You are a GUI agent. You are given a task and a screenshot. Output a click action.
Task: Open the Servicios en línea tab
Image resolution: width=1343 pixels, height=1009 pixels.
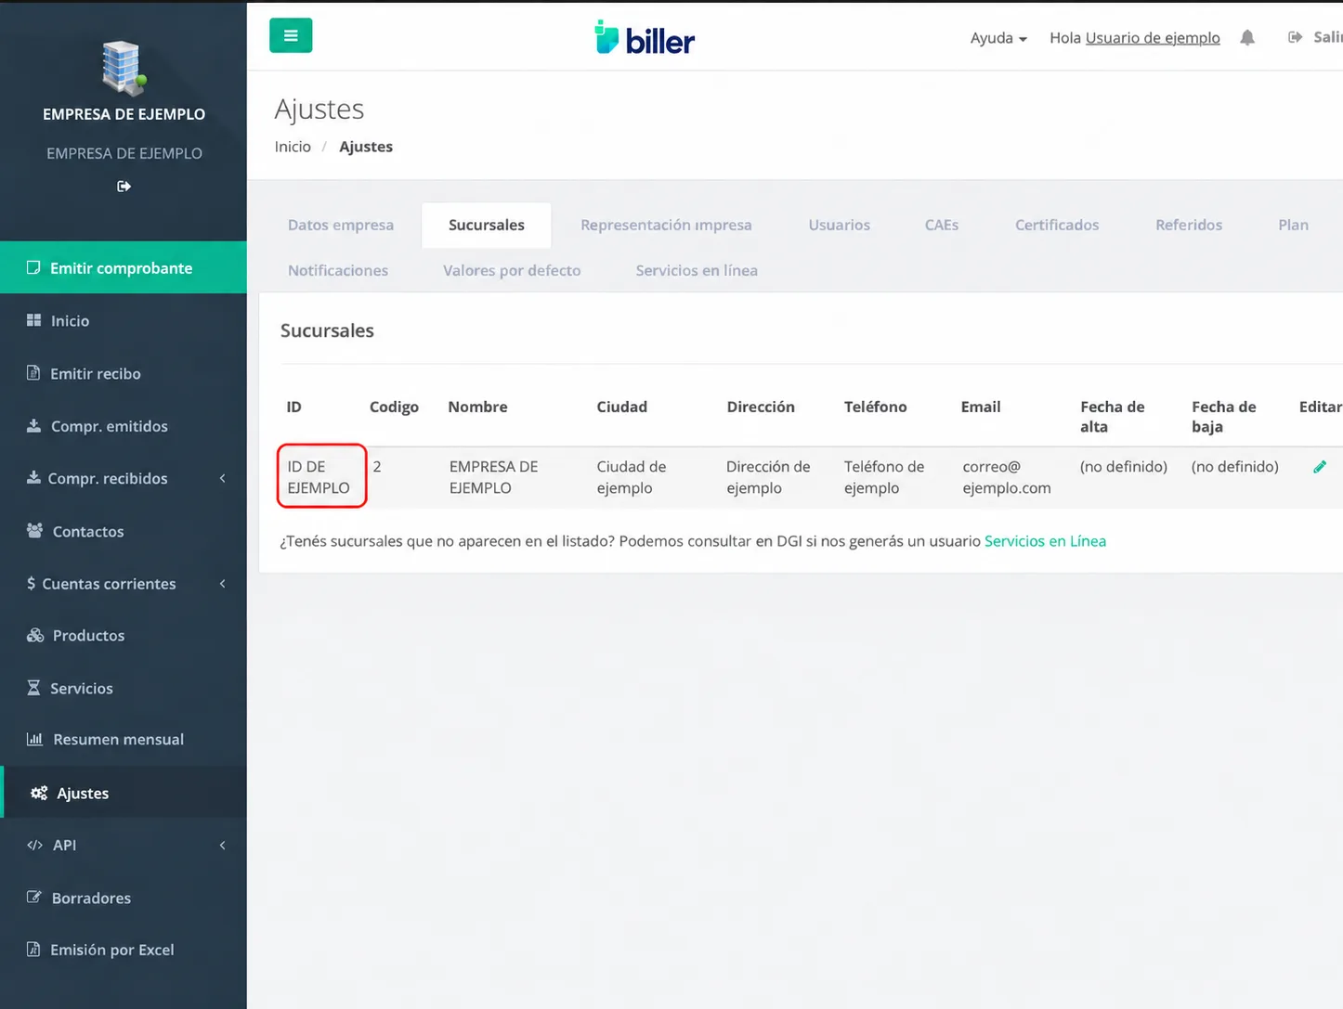coord(697,270)
